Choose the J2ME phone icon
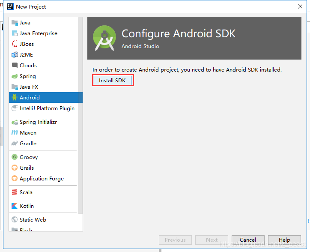 click(x=15, y=54)
